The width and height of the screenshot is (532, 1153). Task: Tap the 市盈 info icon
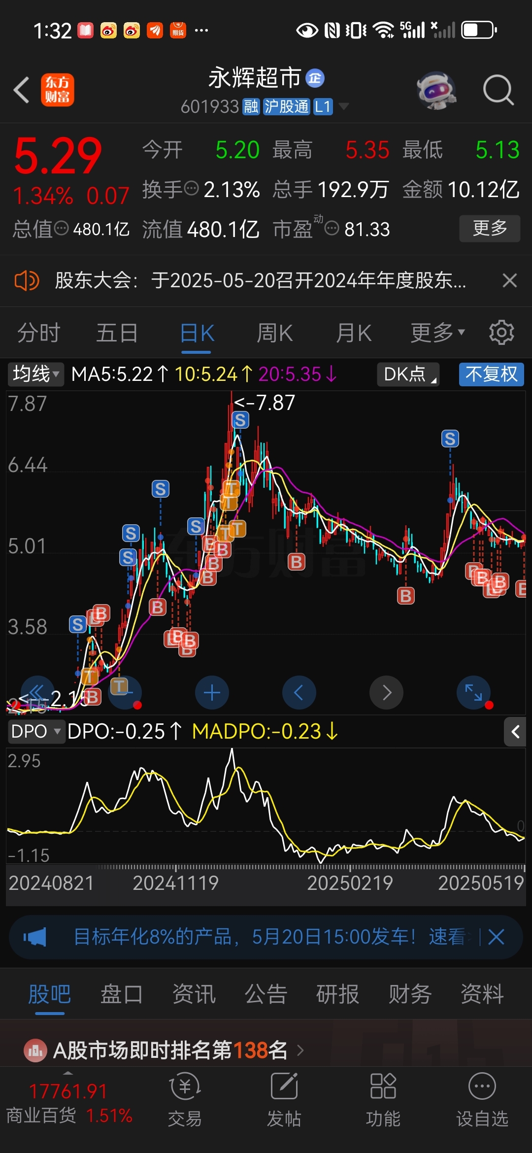tap(332, 229)
